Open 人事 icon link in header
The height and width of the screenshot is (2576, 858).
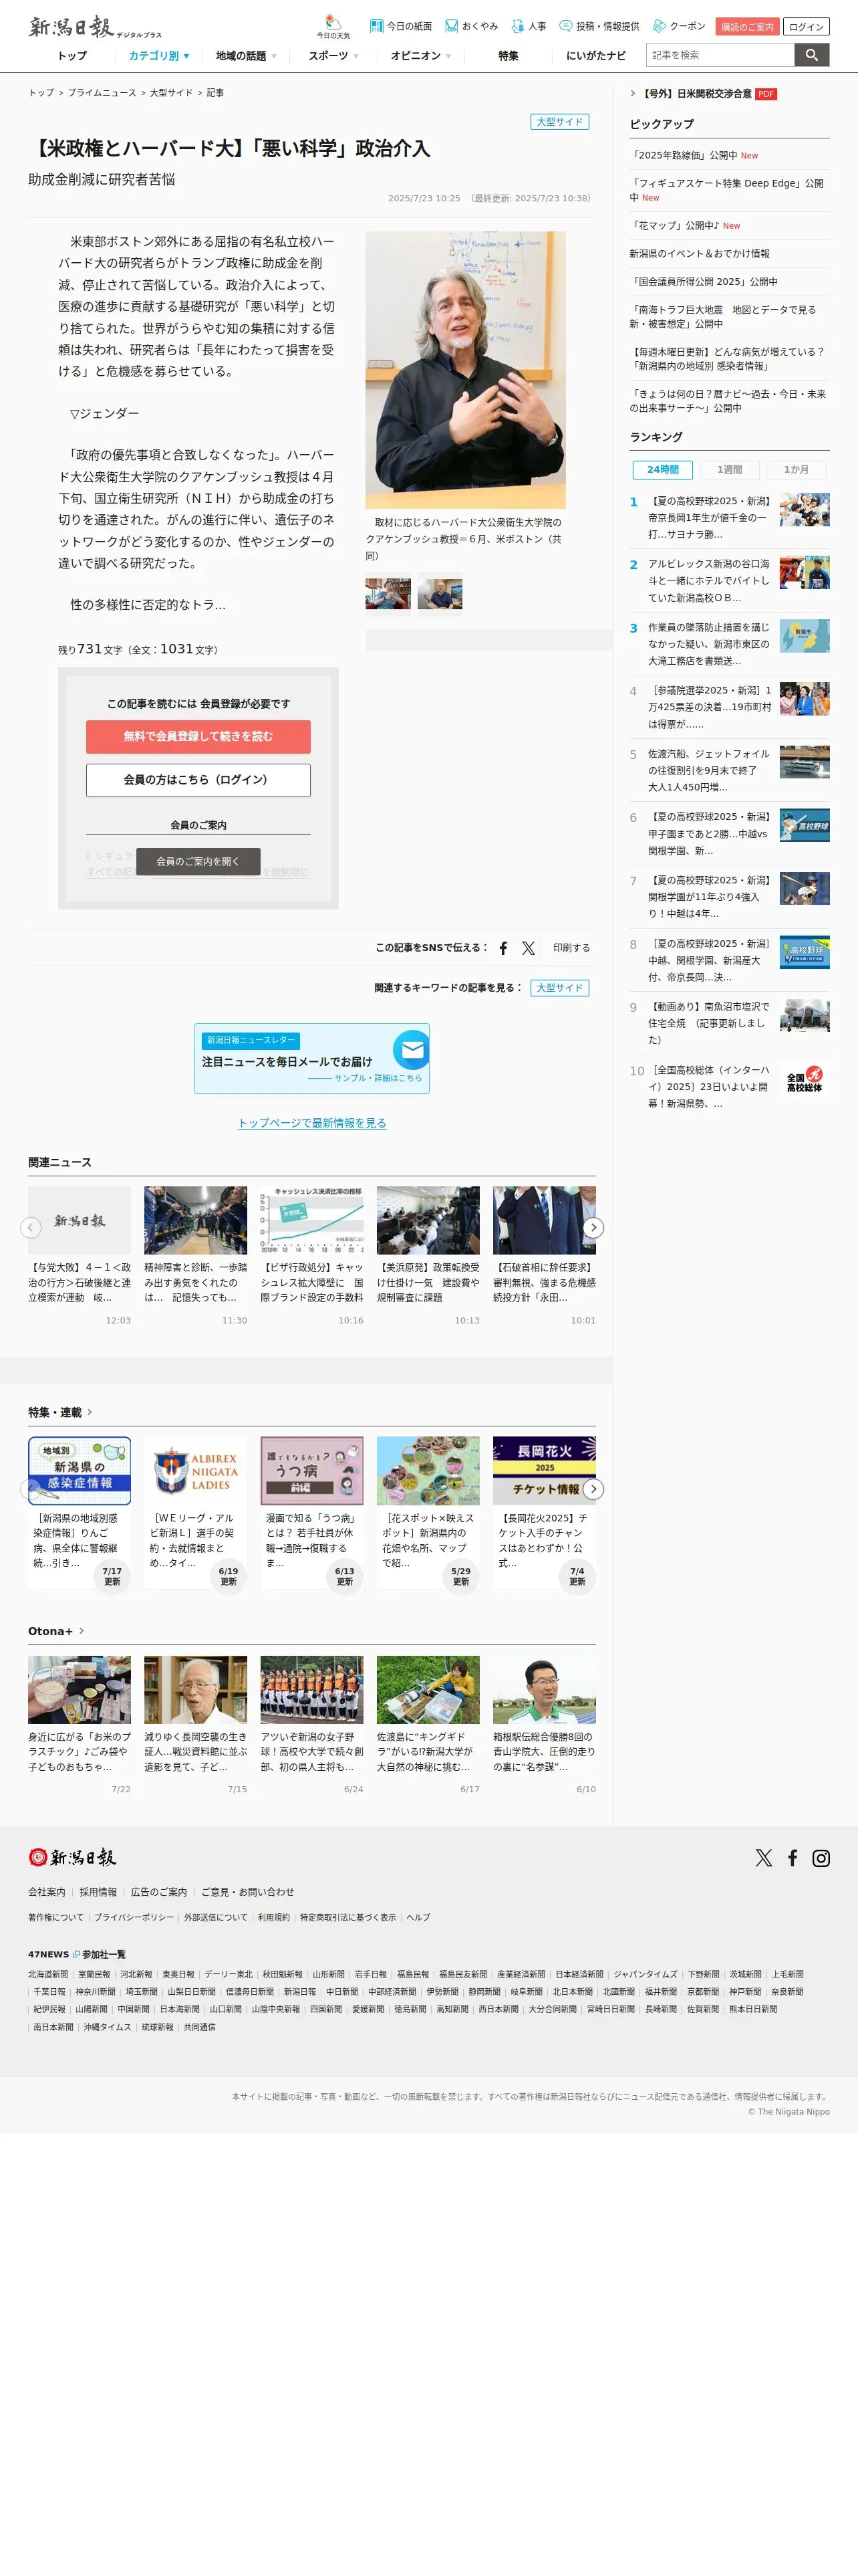tap(529, 26)
